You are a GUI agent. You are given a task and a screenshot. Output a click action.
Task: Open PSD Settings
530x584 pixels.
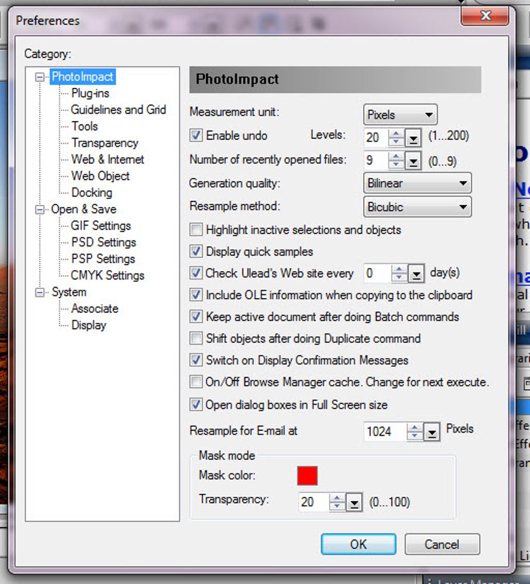click(x=103, y=243)
